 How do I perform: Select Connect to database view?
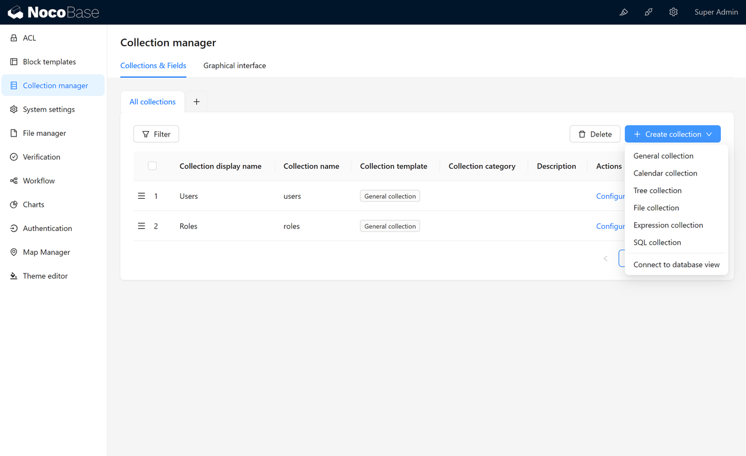point(676,265)
